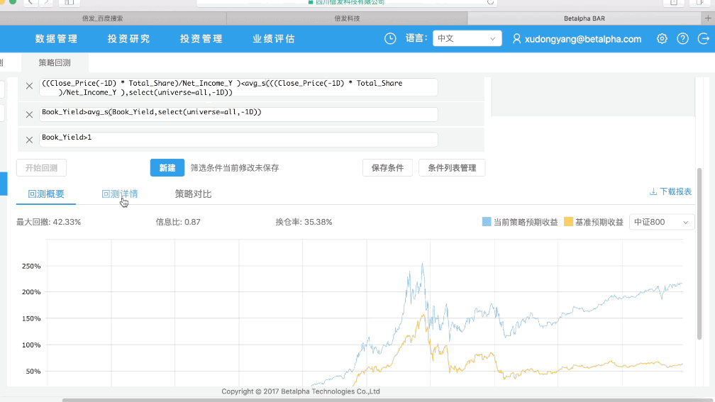Viewport: 715px width, 402px height.
Task: Click 信息比: 0.87 value
Action: pos(178,222)
